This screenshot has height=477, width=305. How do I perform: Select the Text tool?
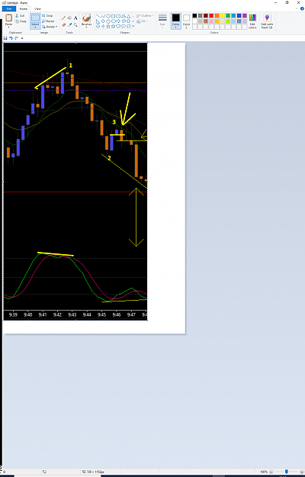coord(75,18)
